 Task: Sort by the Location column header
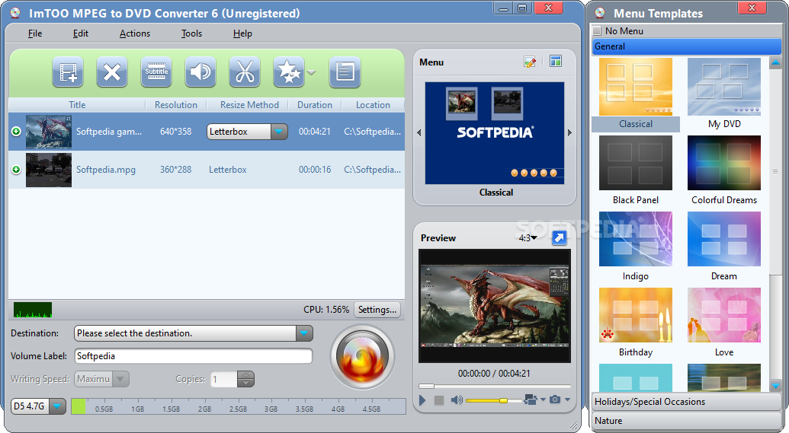(x=373, y=104)
